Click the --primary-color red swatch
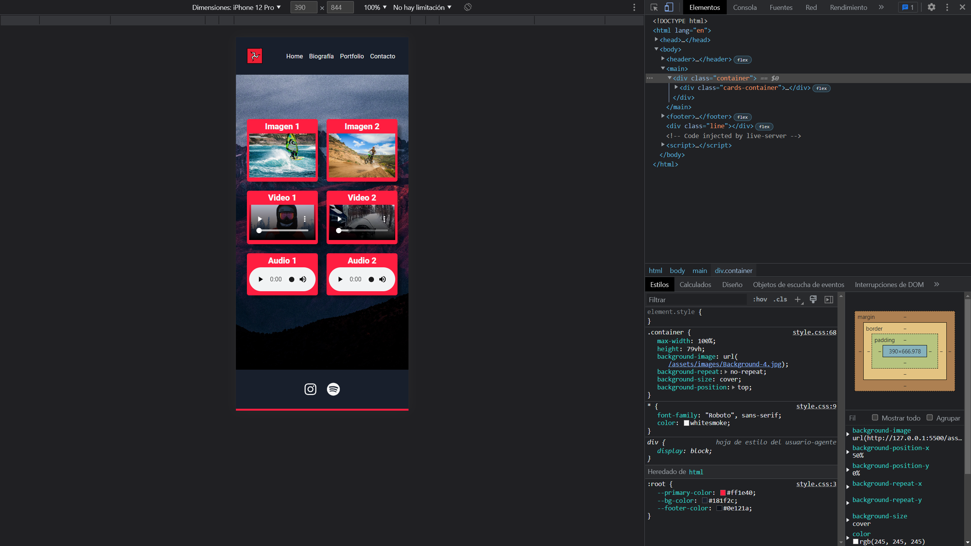971x546 pixels. [723, 493]
